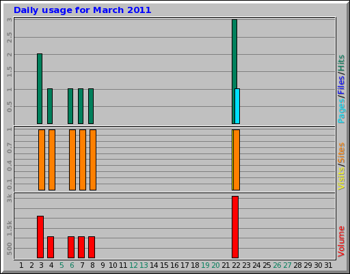The image size is (350, 274).
Task: Click day label '5' on the x-axis
Action: coord(62,265)
